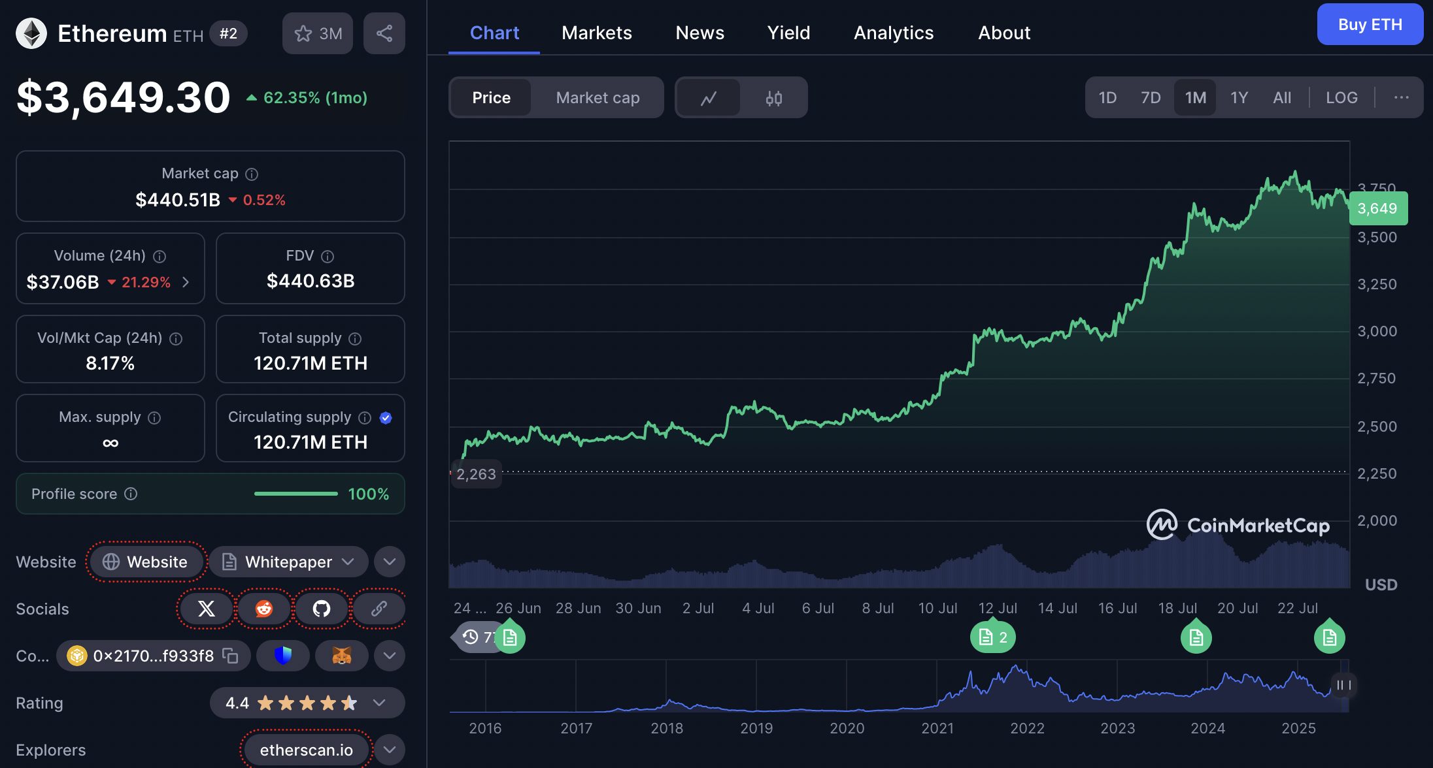
Task: Show FDV info icon
Action: pyautogui.click(x=328, y=256)
